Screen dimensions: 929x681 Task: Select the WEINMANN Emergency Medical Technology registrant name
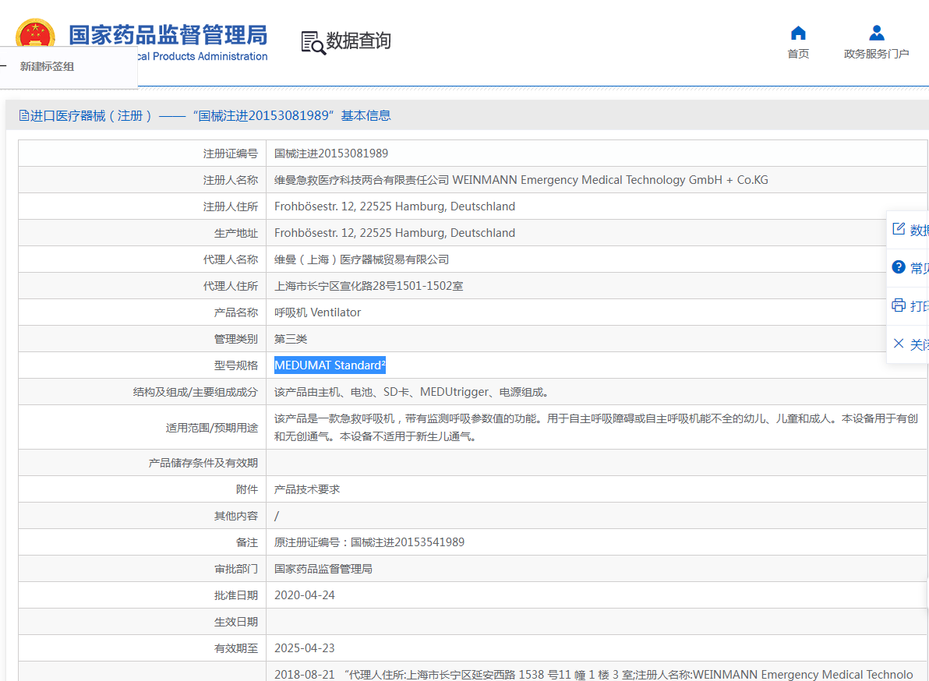click(x=521, y=180)
